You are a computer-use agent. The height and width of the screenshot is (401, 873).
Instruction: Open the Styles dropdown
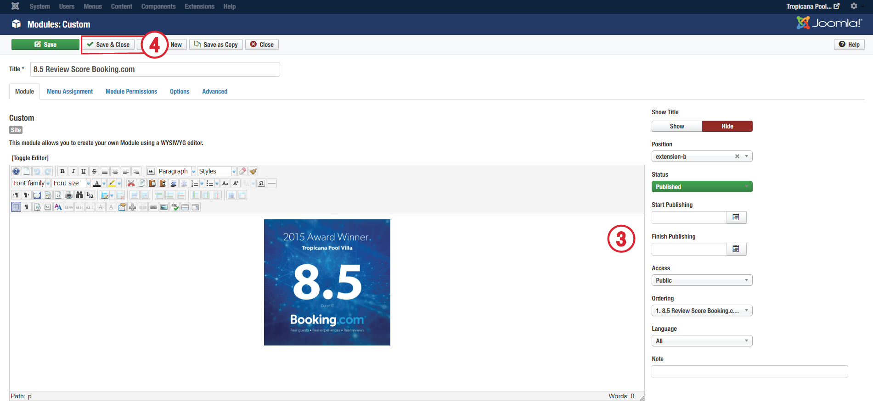[217, 171]
